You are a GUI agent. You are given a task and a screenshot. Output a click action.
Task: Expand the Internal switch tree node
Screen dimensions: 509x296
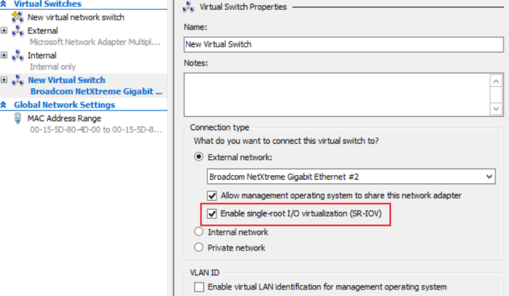5,55
